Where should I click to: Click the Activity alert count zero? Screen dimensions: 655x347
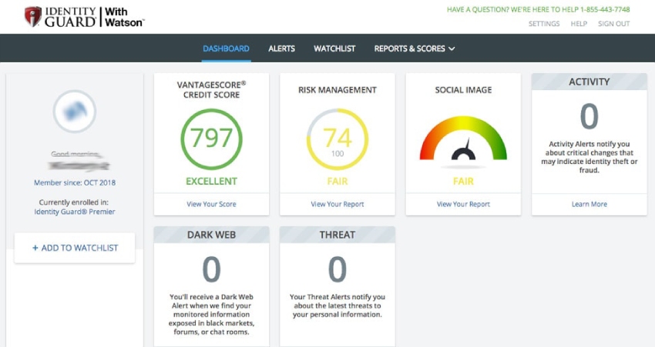(x=589, y=116)
